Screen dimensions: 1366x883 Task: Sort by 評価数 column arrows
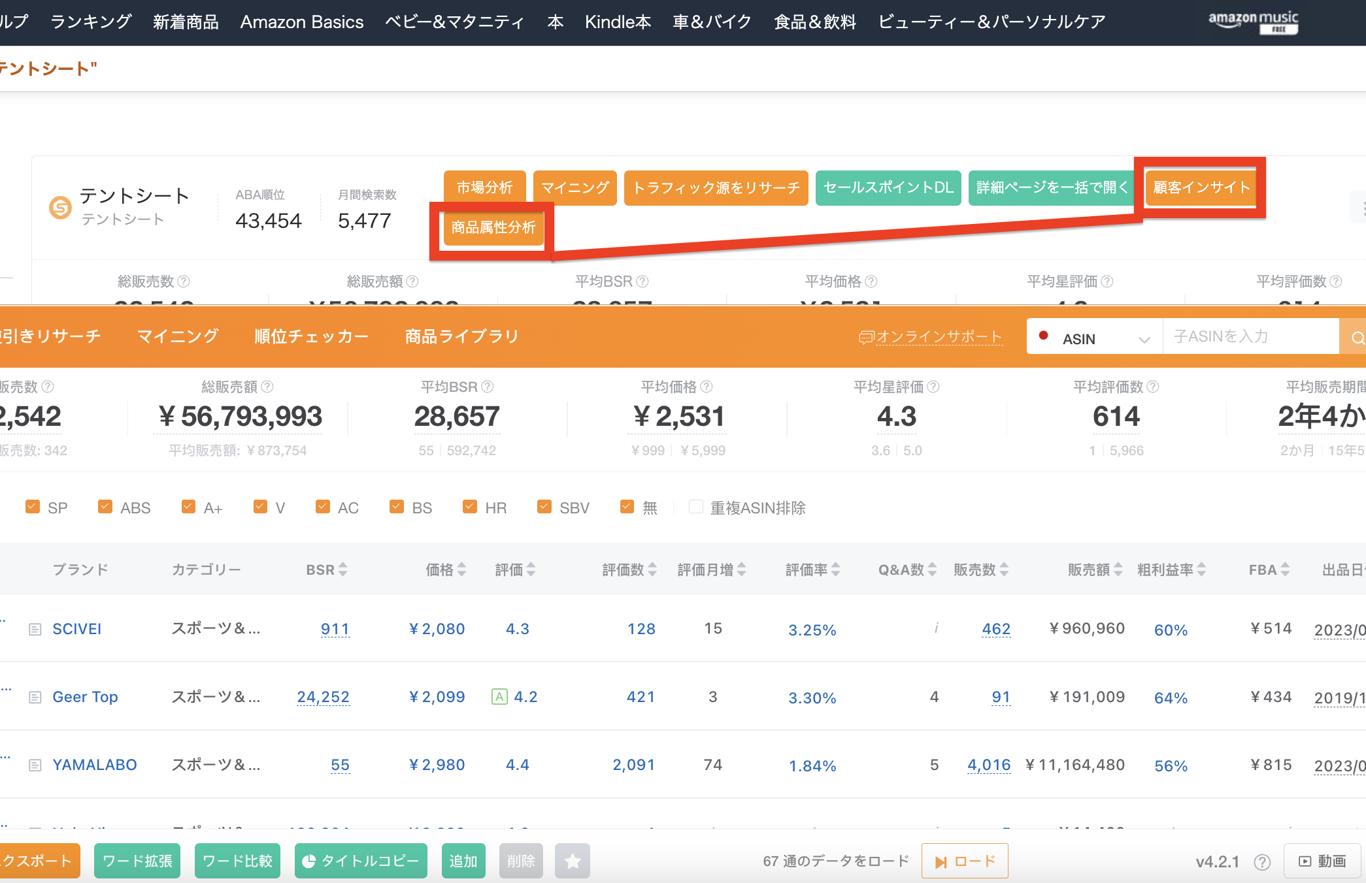click(652, 570)
